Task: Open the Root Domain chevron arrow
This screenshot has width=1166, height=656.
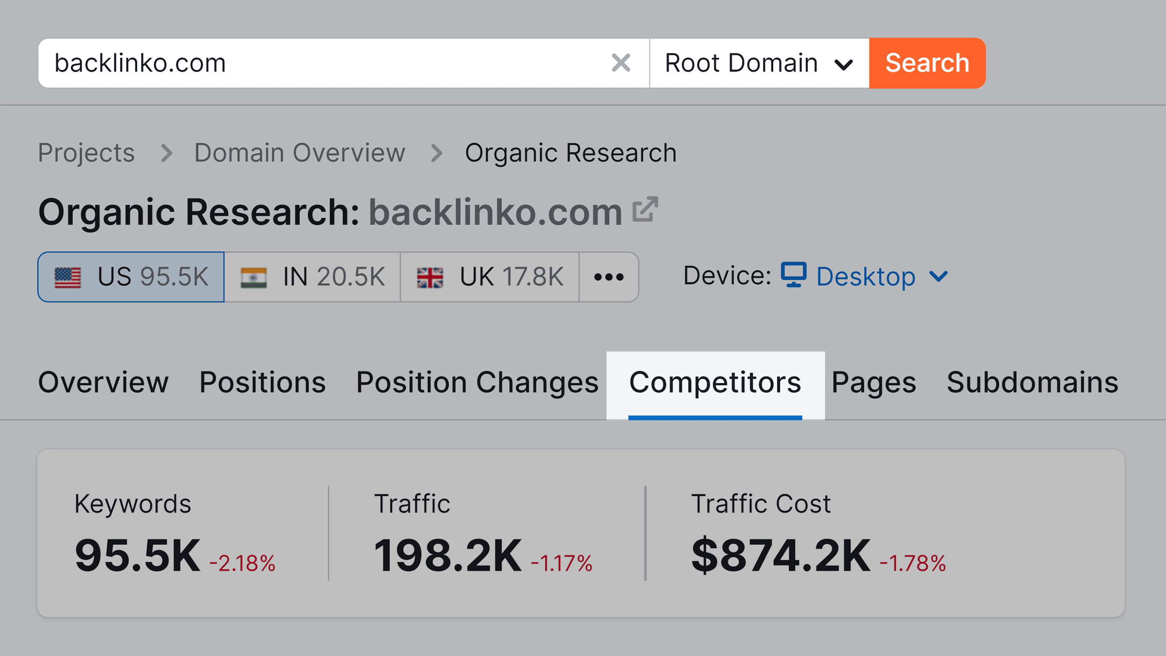Action: tap(844, 63)
